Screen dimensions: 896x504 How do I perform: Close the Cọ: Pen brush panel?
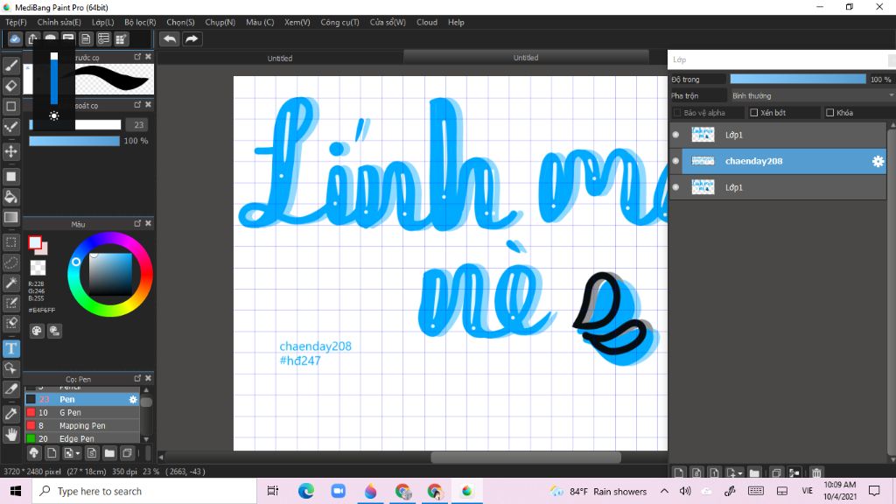click(148, 378)
